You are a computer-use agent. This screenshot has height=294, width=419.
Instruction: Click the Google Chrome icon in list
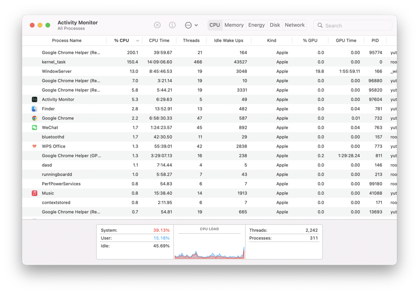point(35,118)
